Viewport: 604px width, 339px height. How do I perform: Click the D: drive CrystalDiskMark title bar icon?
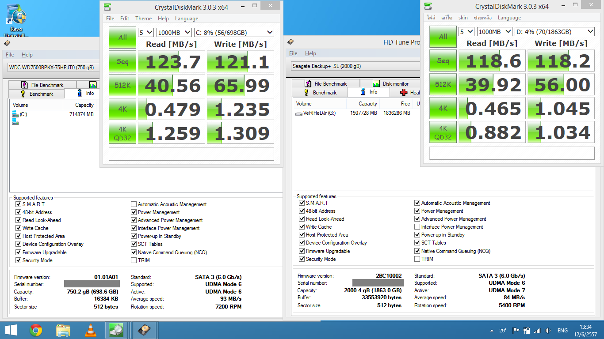pos(428,6)
